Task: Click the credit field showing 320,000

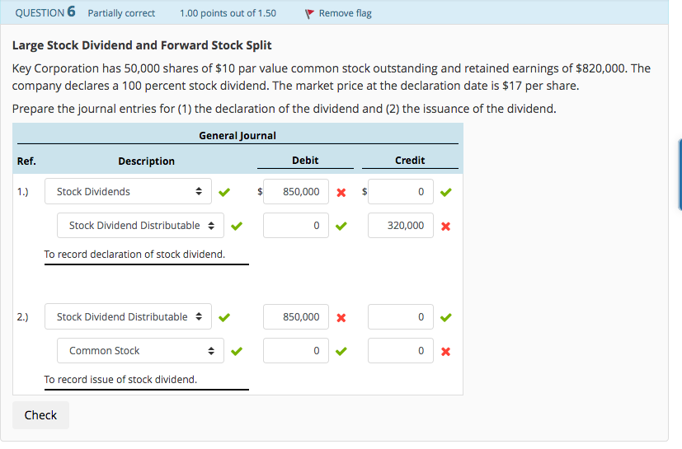Action: tap(401, 225)
